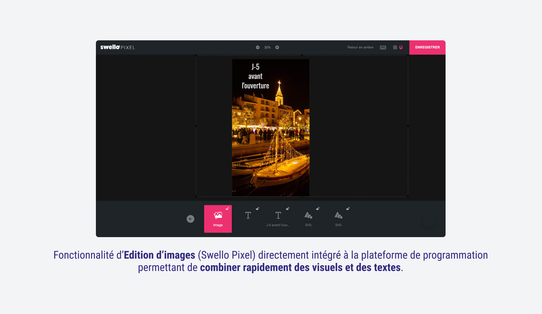This screenshot has height=314, width=542.
Task: Click the ENREGISTRER save button
Action: click(427, 47)
